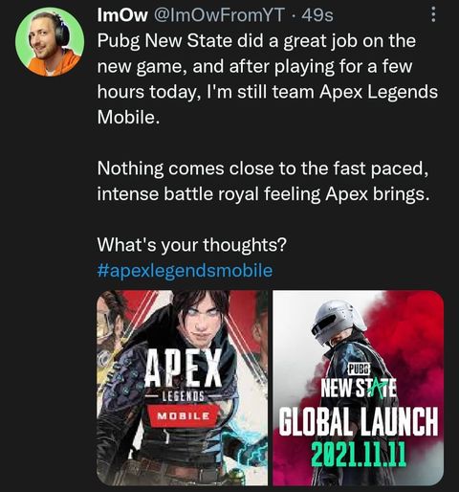The width and height of the screenshot is (459, 492).
Task: Click the small PUBG logo badge
Action: coord(359,369)
